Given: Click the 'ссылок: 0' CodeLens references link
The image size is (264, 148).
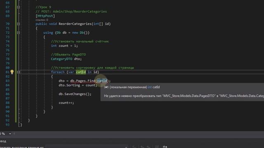Looking at the screenshot, I should [42, 20].
